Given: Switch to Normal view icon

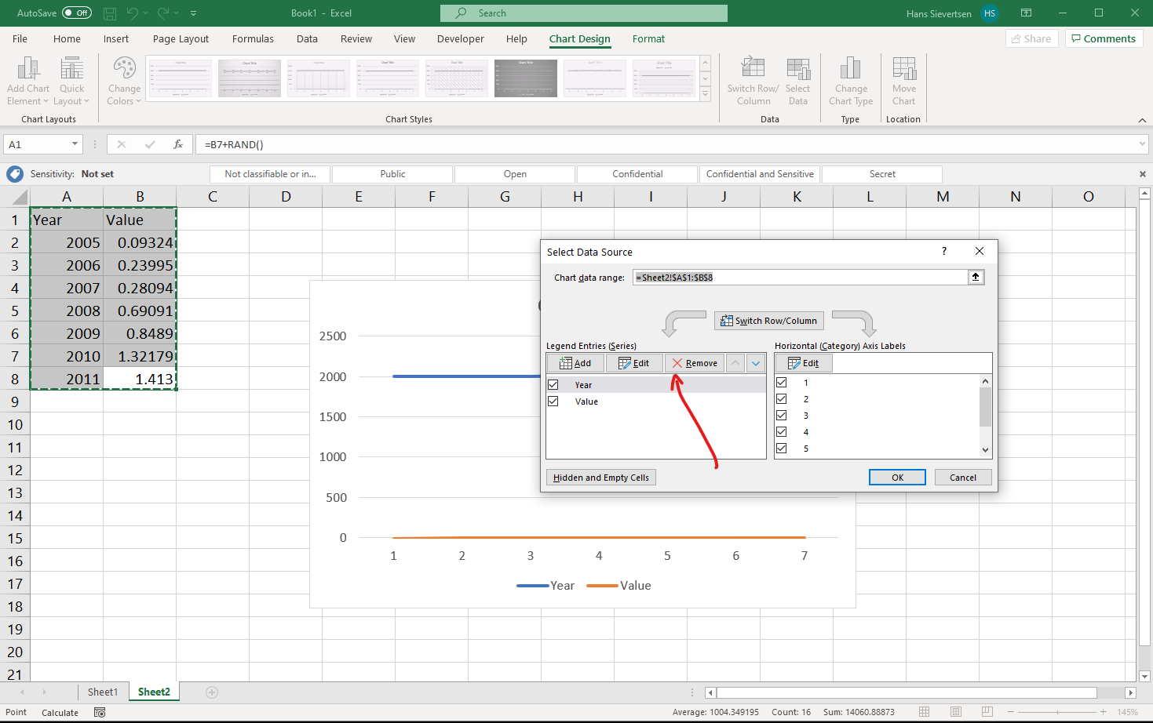Looking at the screenshot, I should click(x=925, y=712).
